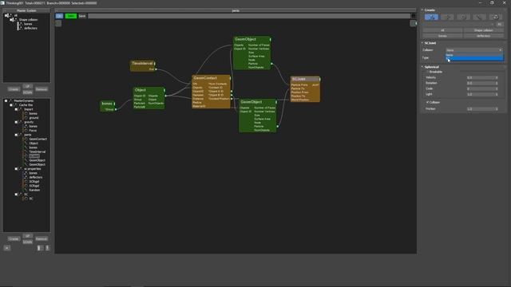511x287 pixels.
Task: Select the third Create category icon
Action: (x=463, y=17)
